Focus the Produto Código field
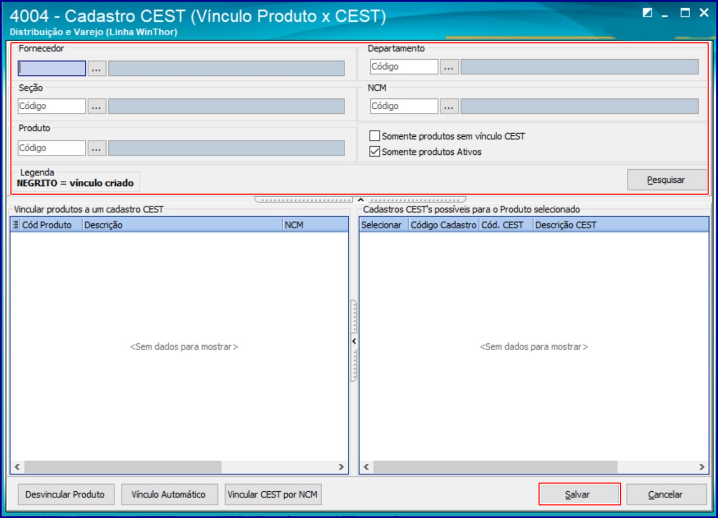The image size is (718, 518). [51, 148]
